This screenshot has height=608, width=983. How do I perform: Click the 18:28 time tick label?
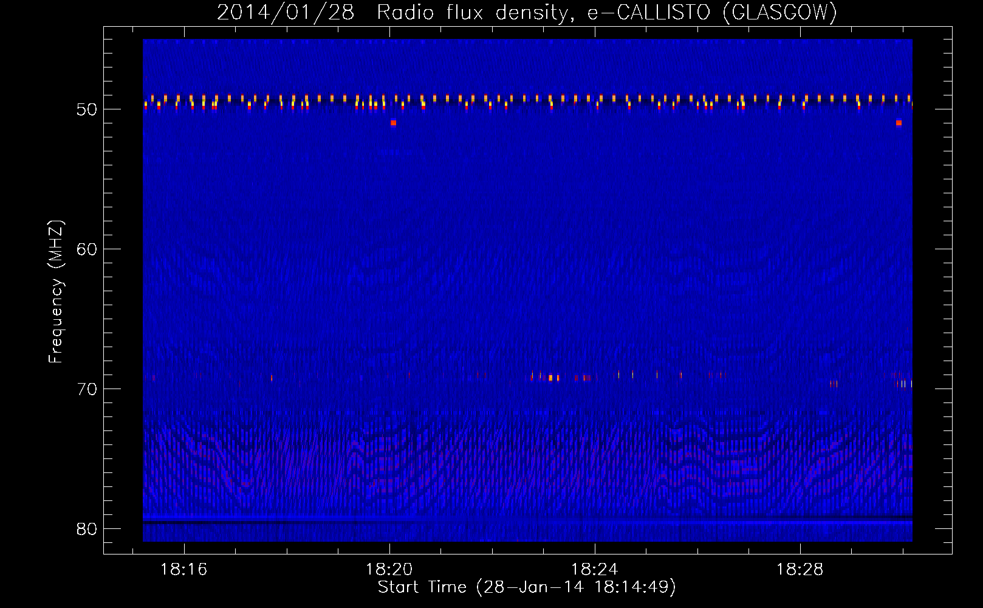800,569
